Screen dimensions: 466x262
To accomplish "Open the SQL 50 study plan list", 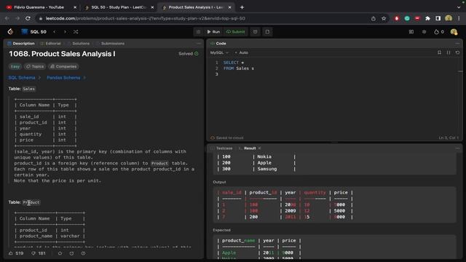I will 34,31.
